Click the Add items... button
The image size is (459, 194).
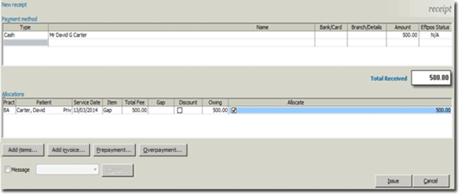(x=23, y=150)
